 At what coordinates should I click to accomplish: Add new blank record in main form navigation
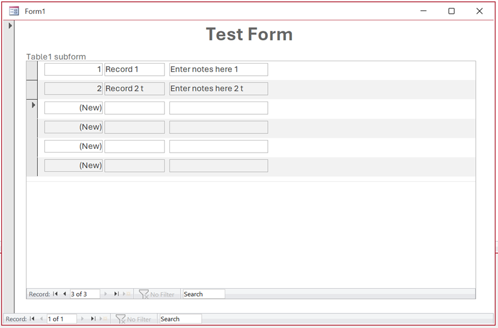103,319
